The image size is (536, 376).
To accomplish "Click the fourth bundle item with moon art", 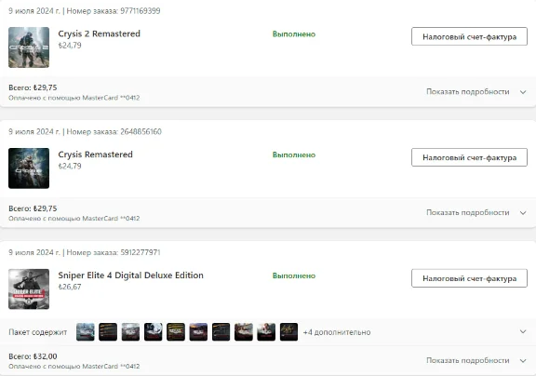I will [x=154, y=332].
